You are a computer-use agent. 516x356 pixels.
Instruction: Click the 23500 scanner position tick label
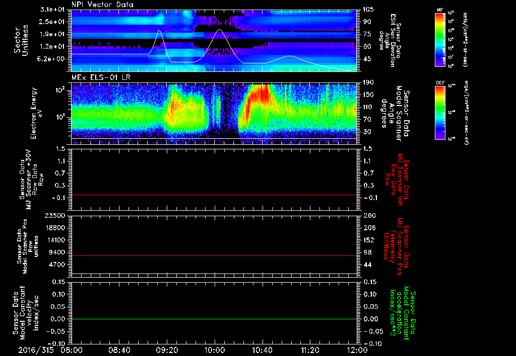click(56, 215)
